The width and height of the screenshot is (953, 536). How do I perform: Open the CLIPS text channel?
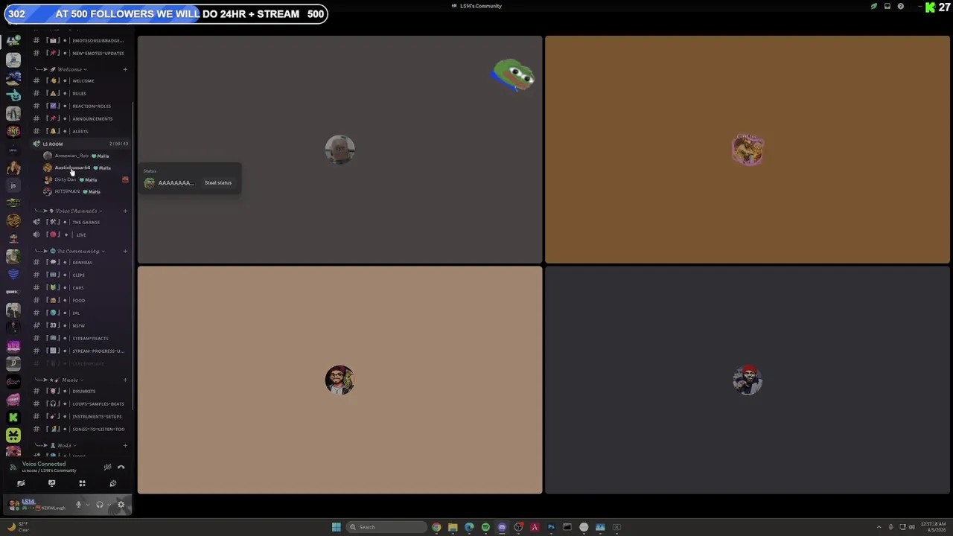[x=80, y=275]
